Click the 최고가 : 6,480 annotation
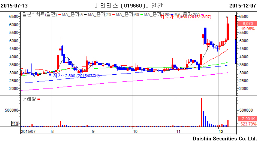Viewport: 257px width, 143px height. (186, 17)
